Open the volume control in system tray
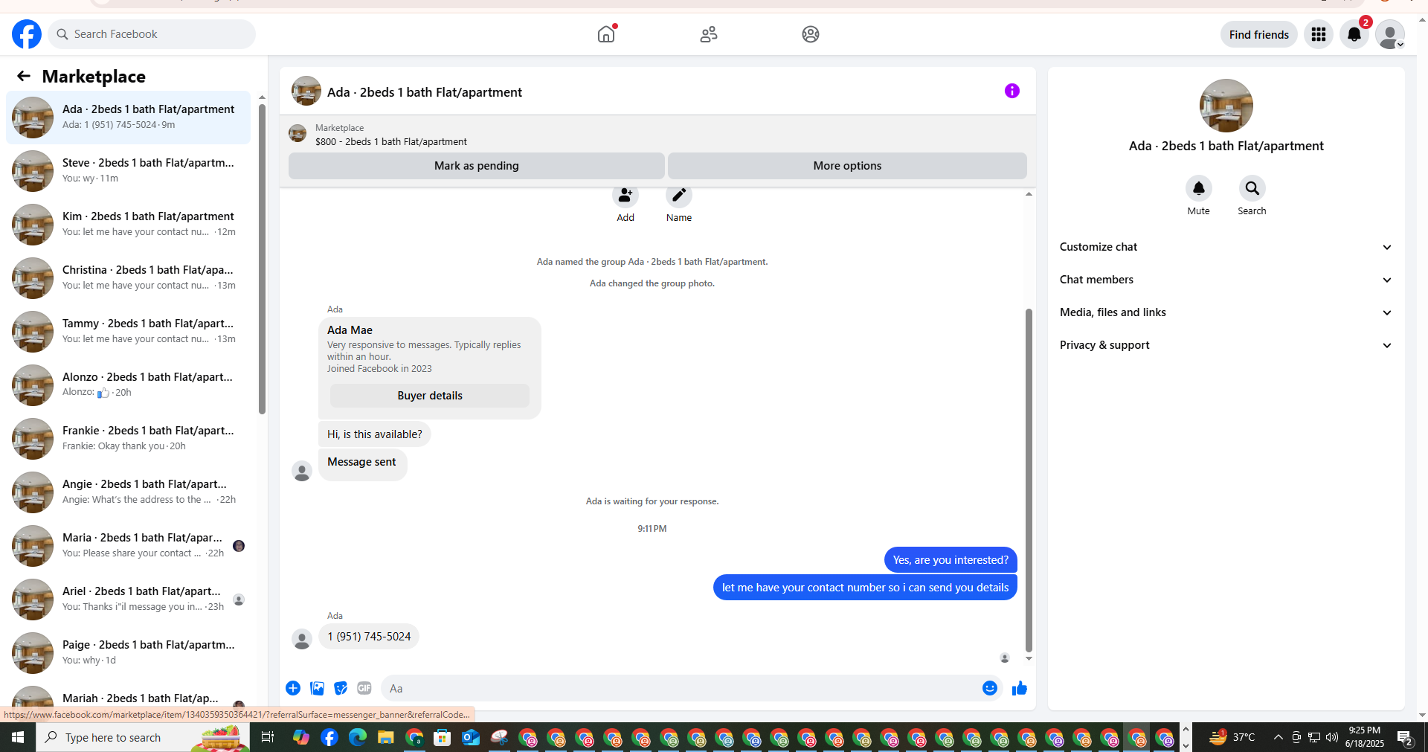 (x=1332, y=737)
